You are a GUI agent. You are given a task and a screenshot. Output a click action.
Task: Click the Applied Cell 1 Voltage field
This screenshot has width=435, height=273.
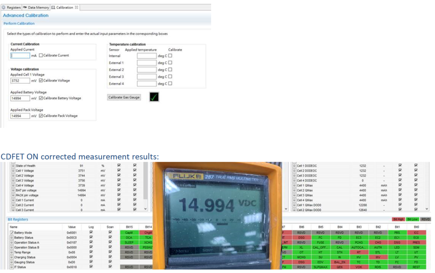click(20, 81)
